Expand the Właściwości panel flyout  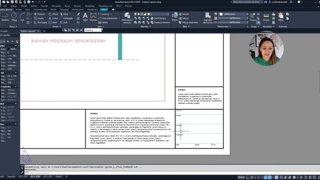point(224,26)
